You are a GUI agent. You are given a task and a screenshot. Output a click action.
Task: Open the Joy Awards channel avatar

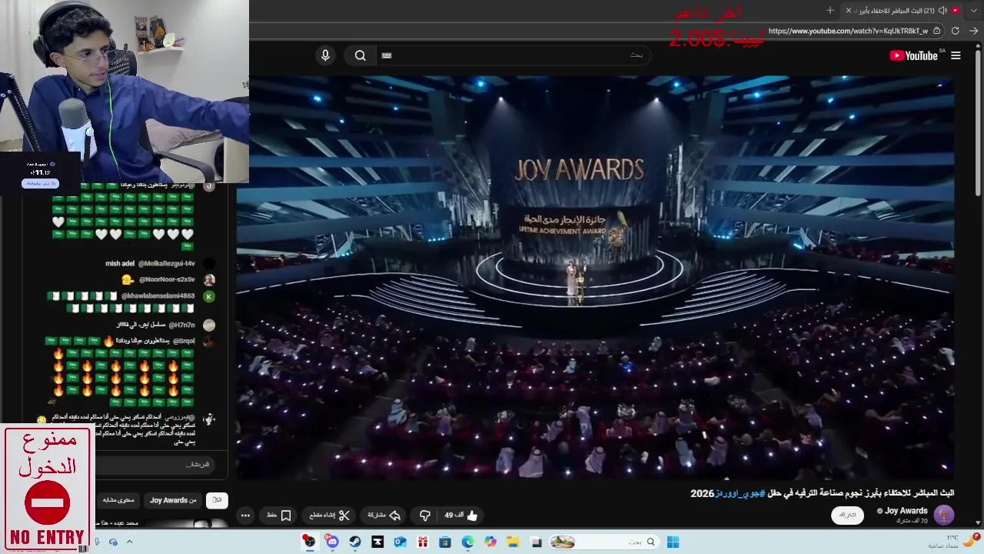[x=943, y=515]
